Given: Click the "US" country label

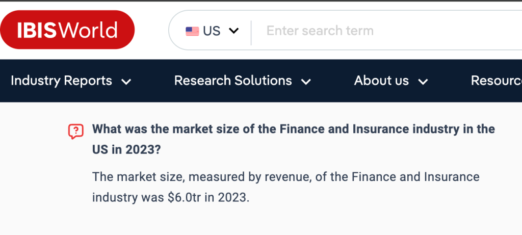Looking at the screenshot, I should pyautogui.click(x=212, y=31).
